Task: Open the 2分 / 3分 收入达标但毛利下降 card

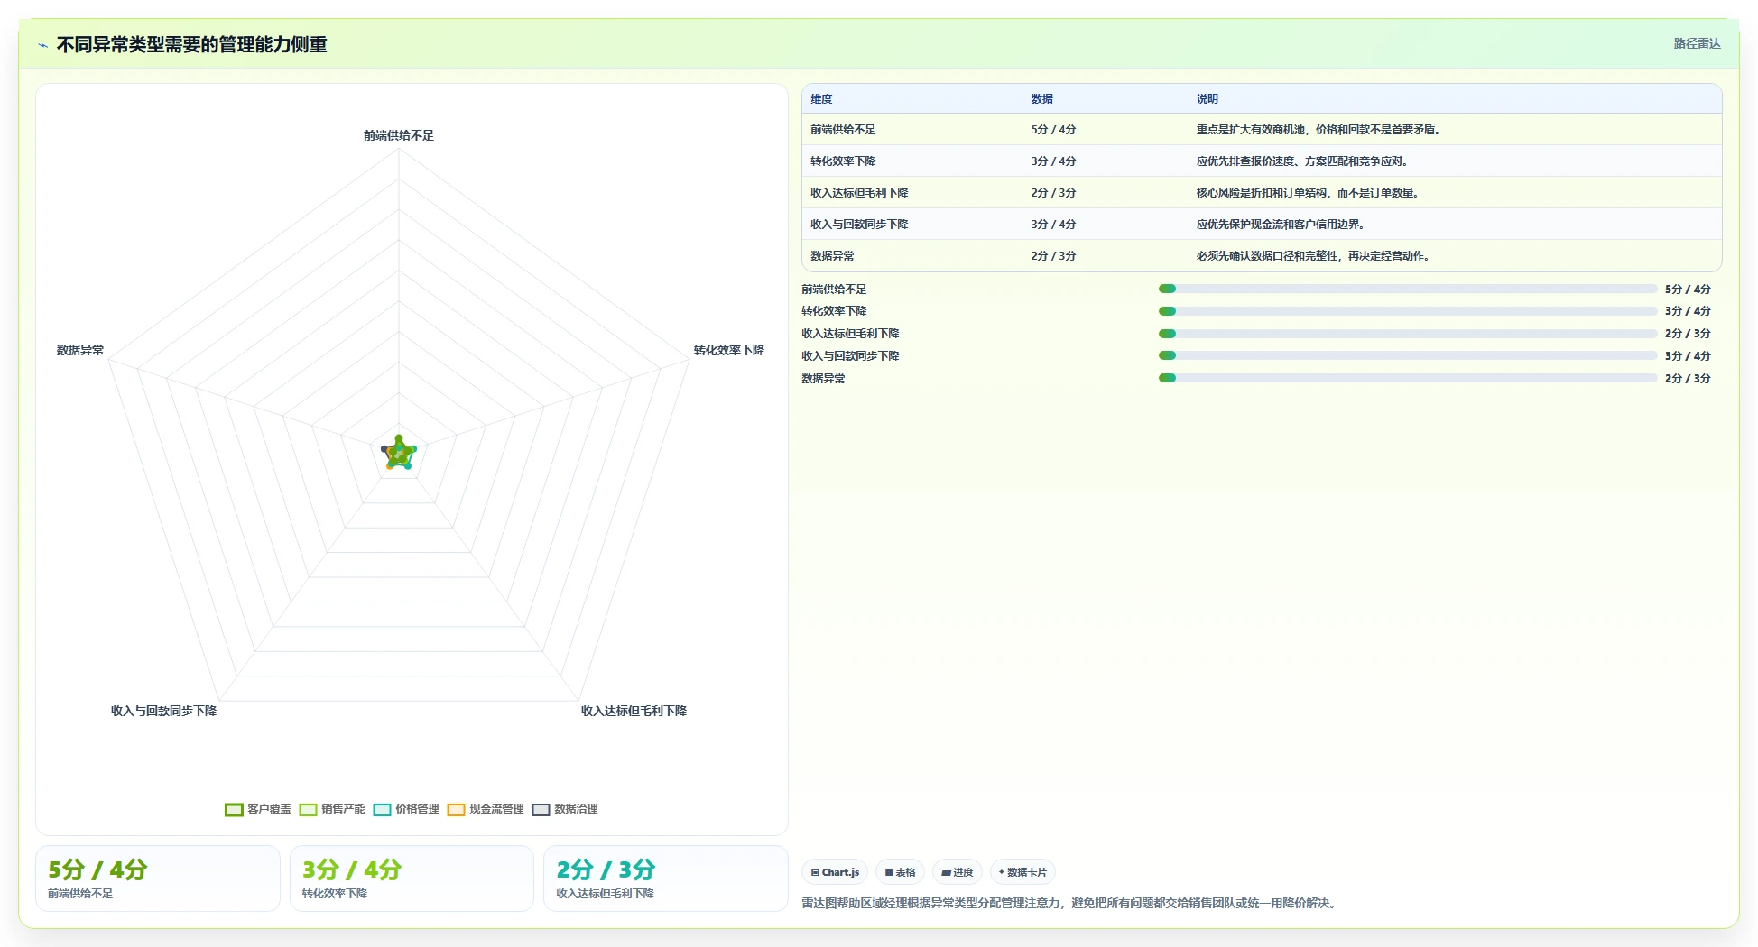Action: tap(666, 878)
